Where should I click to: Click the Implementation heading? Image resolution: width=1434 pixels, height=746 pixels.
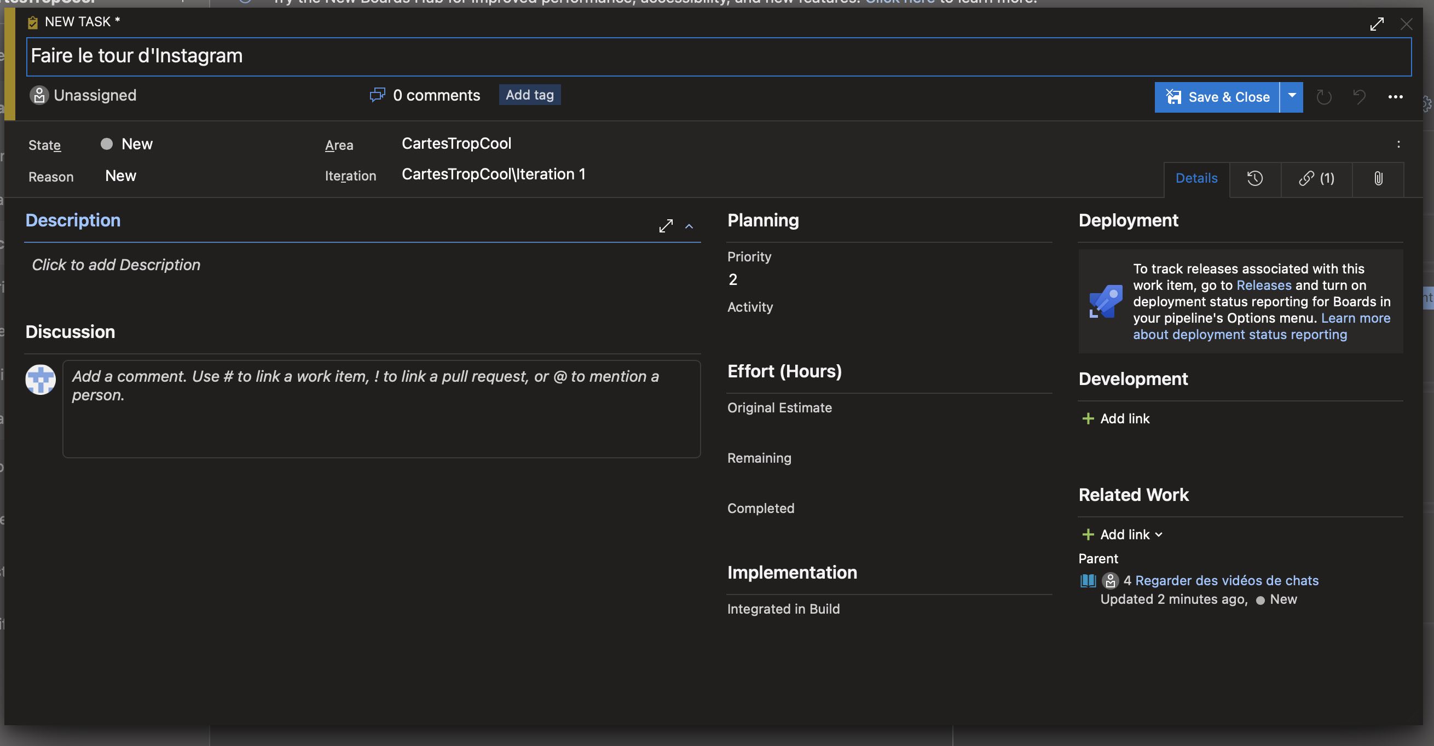pyautogui.click(x=791, y=573)
